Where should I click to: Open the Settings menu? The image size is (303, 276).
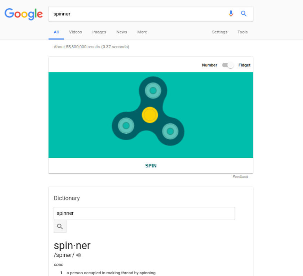[219, 32]
